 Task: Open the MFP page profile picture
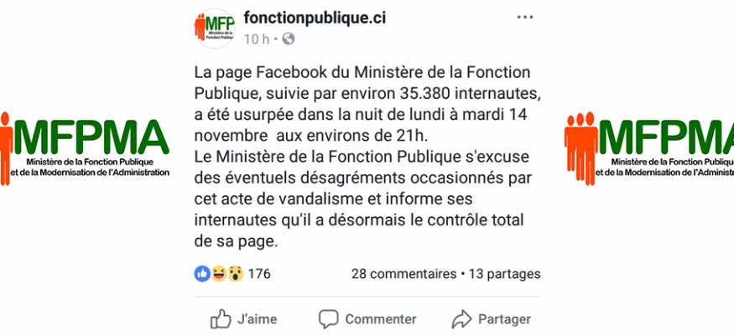(214, 28)
